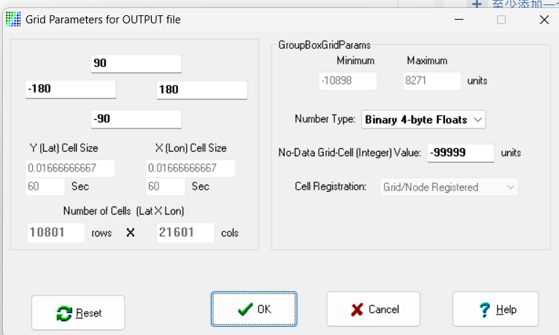Click the cols count field 21601
559x335 pixels.
pyautogui.click(x=185, y=233)
